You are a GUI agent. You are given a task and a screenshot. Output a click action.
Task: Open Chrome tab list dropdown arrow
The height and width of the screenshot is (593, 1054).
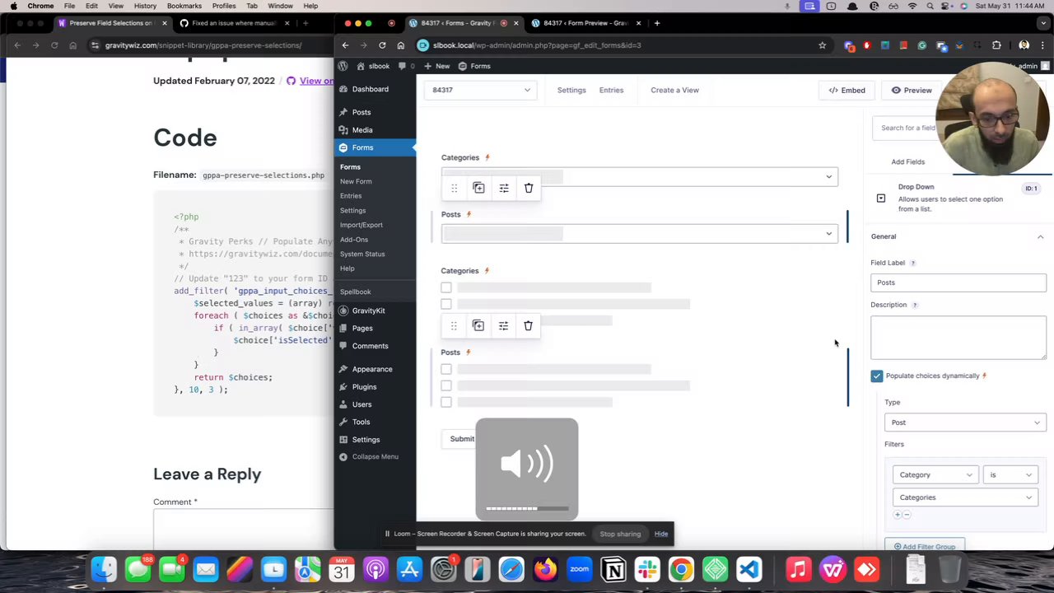1044,23
